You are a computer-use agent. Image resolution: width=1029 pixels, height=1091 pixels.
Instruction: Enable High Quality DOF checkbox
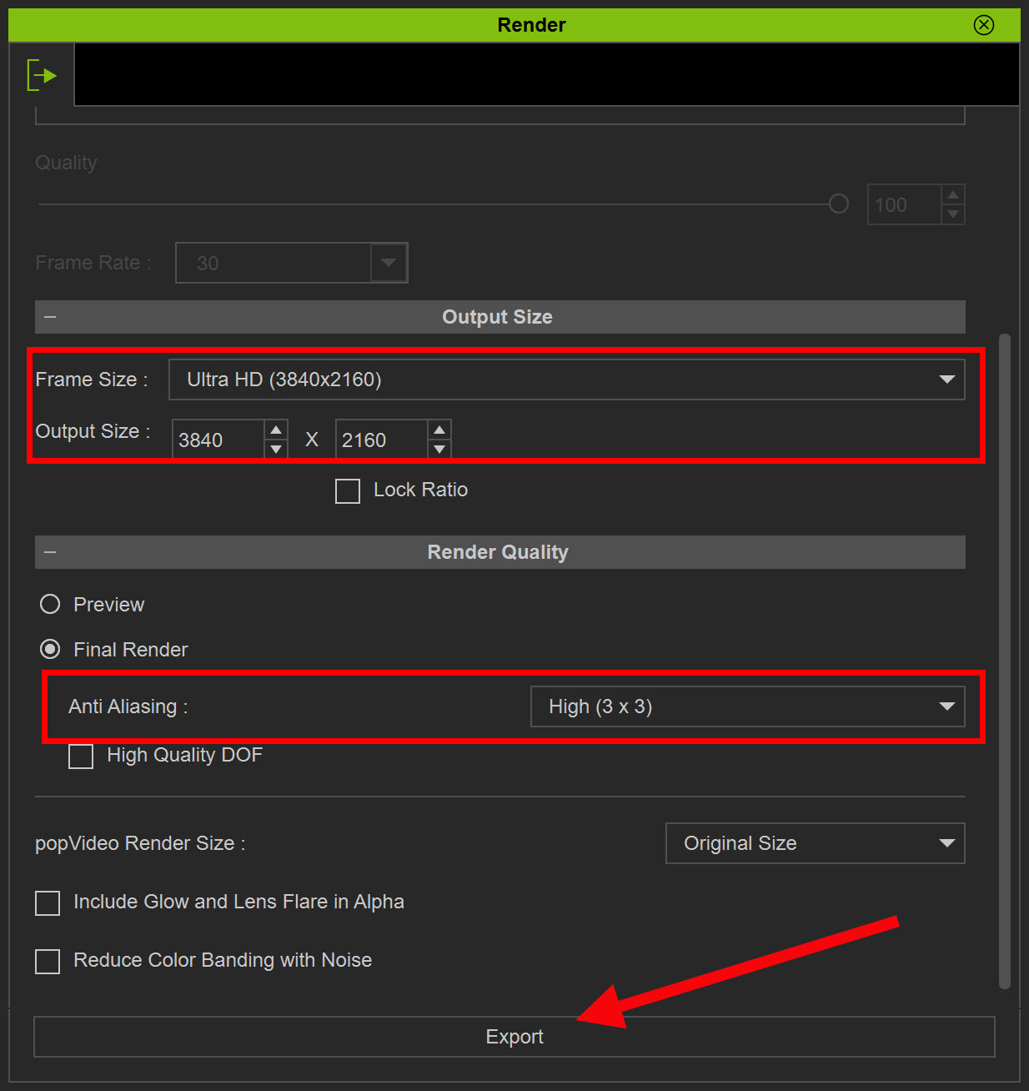click(81, 757)
